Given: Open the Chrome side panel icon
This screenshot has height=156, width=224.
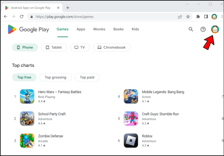Looking at the screenshot, I should click(x=206, y=17).
